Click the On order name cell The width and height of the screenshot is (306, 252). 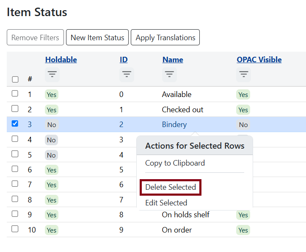pos(177,230)
